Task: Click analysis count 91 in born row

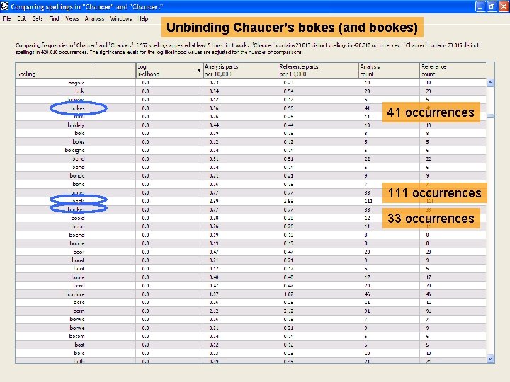Action: (367, 311)
